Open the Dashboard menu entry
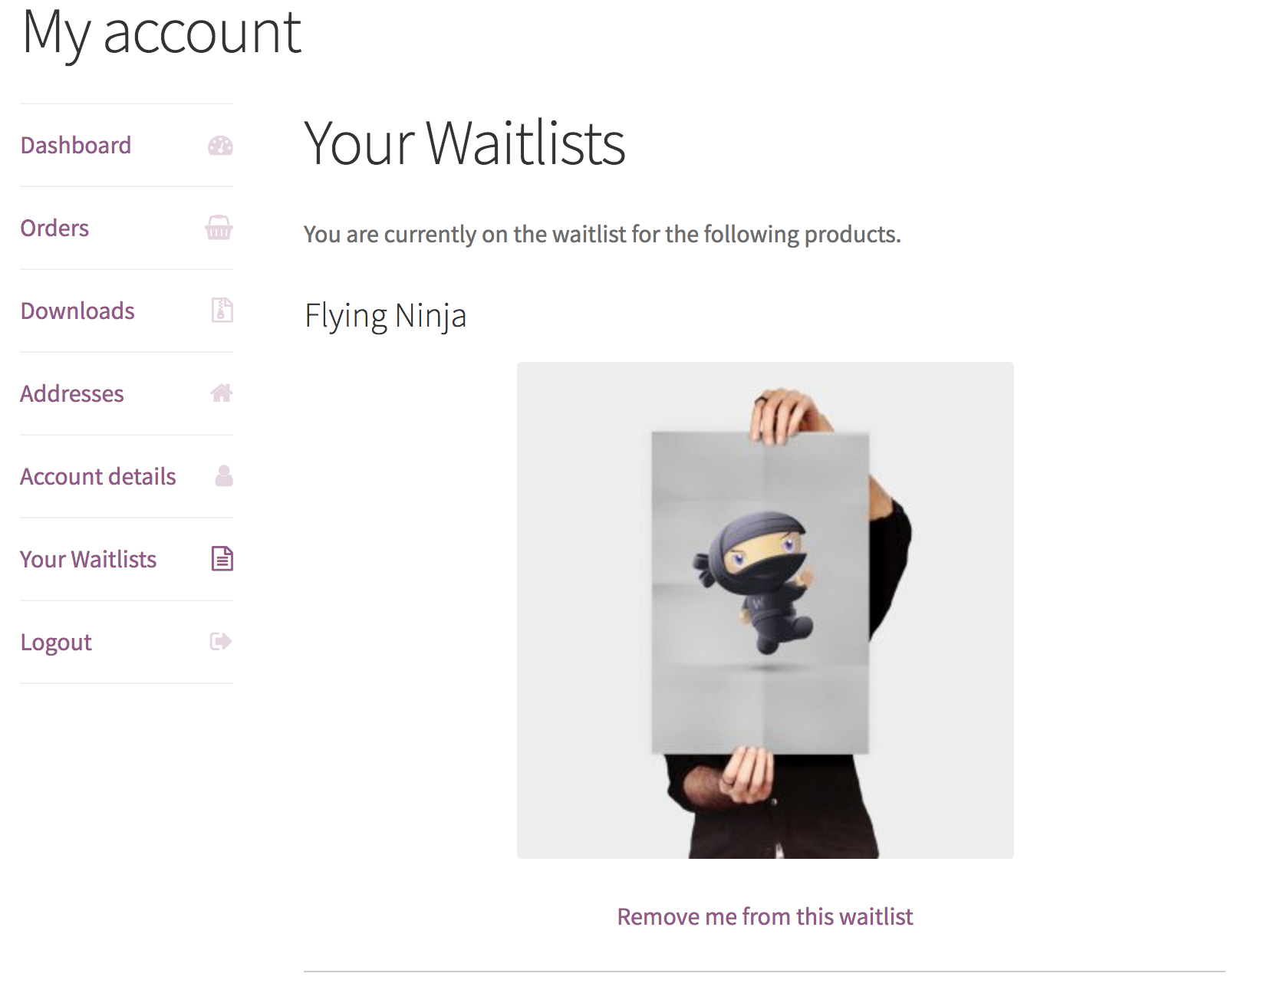The image size is (1261, 1003). pyautogui.click(x=76, y=146)
